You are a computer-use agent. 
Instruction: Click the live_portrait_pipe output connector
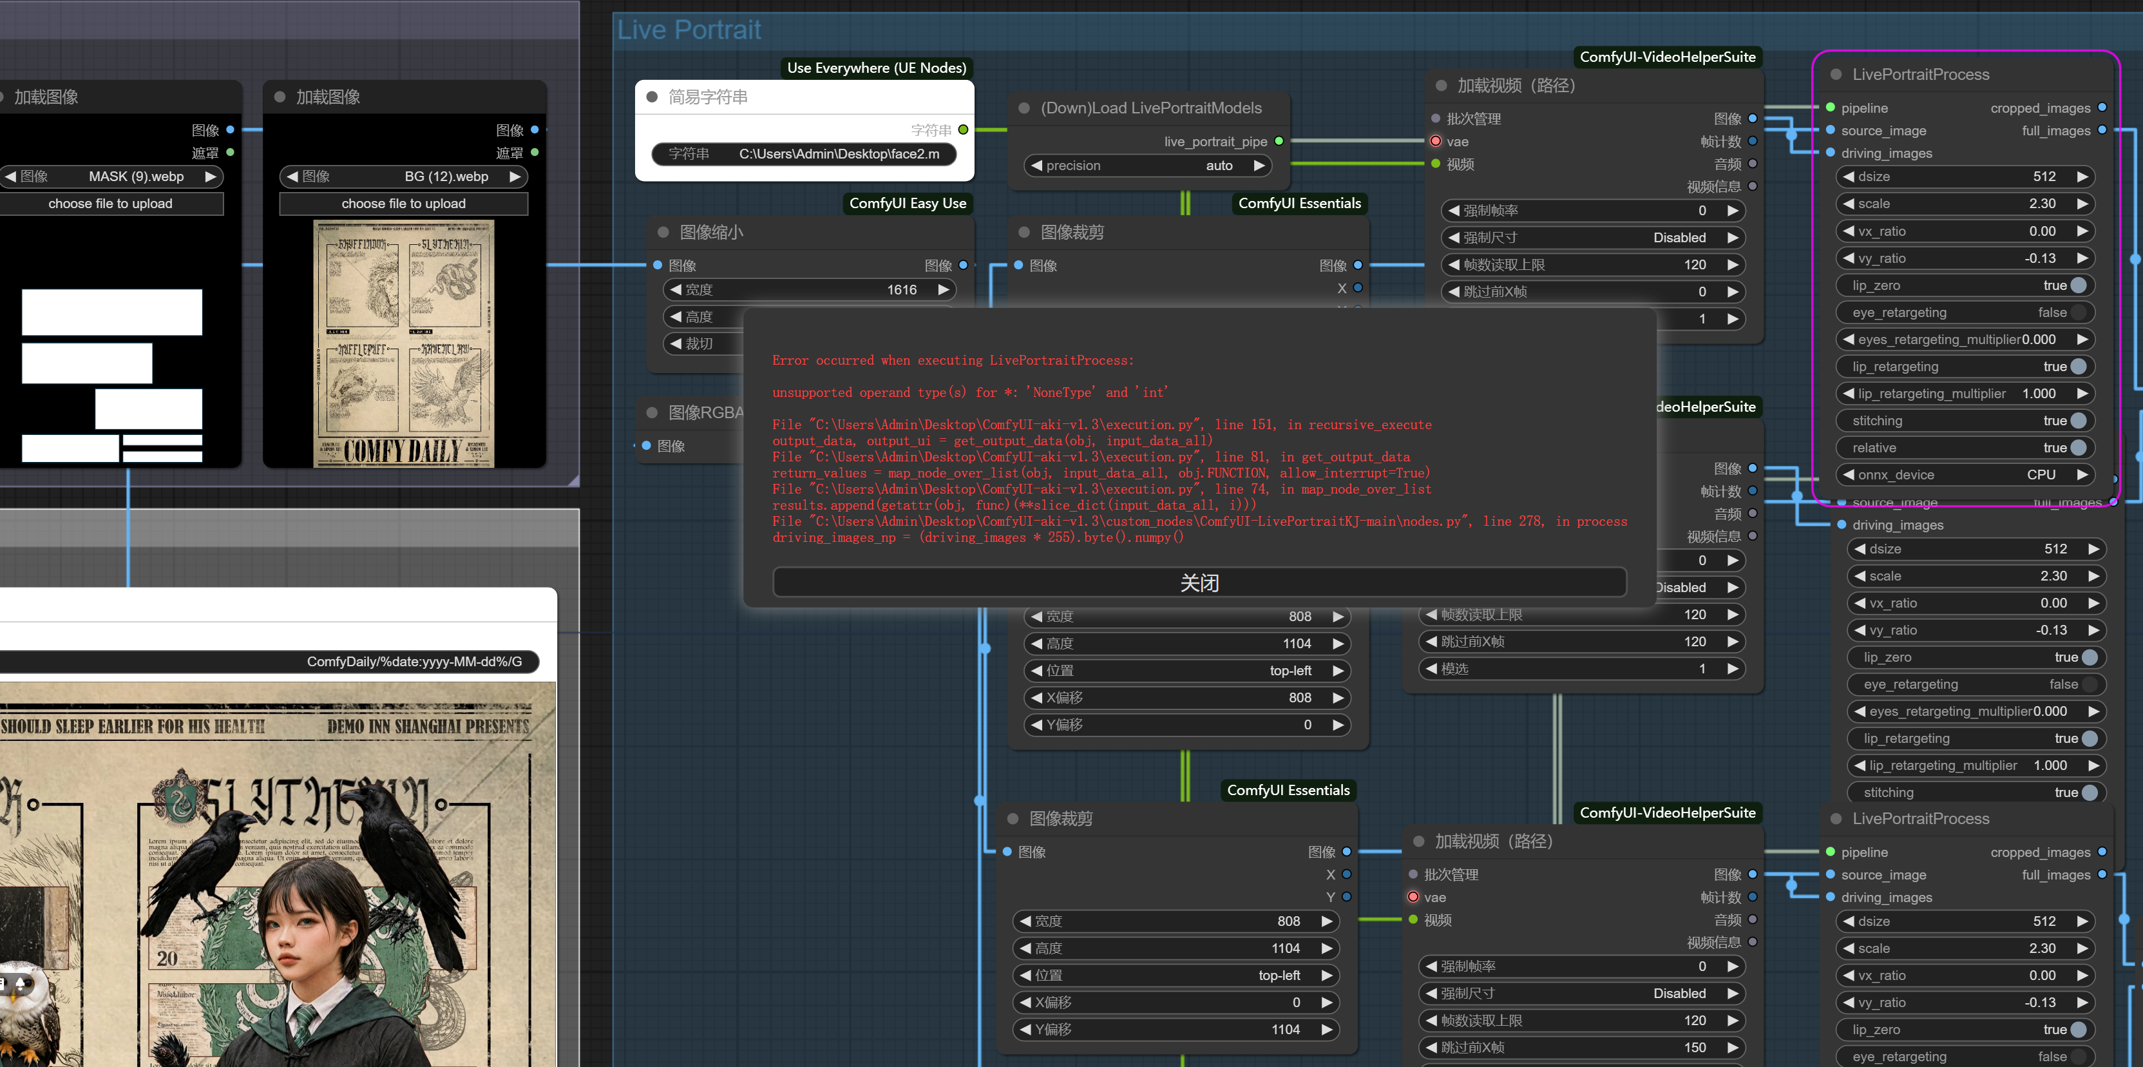click(x=1279, y=142)
